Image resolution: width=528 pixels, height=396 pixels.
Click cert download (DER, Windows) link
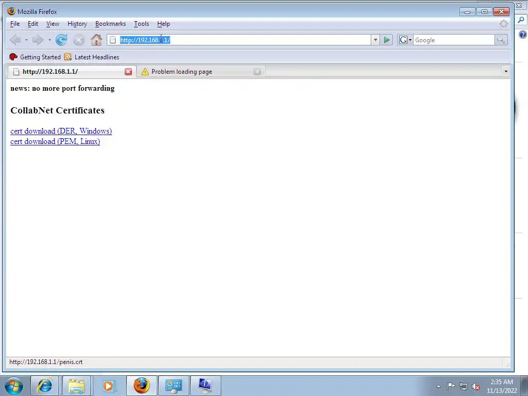pos(61,131)
